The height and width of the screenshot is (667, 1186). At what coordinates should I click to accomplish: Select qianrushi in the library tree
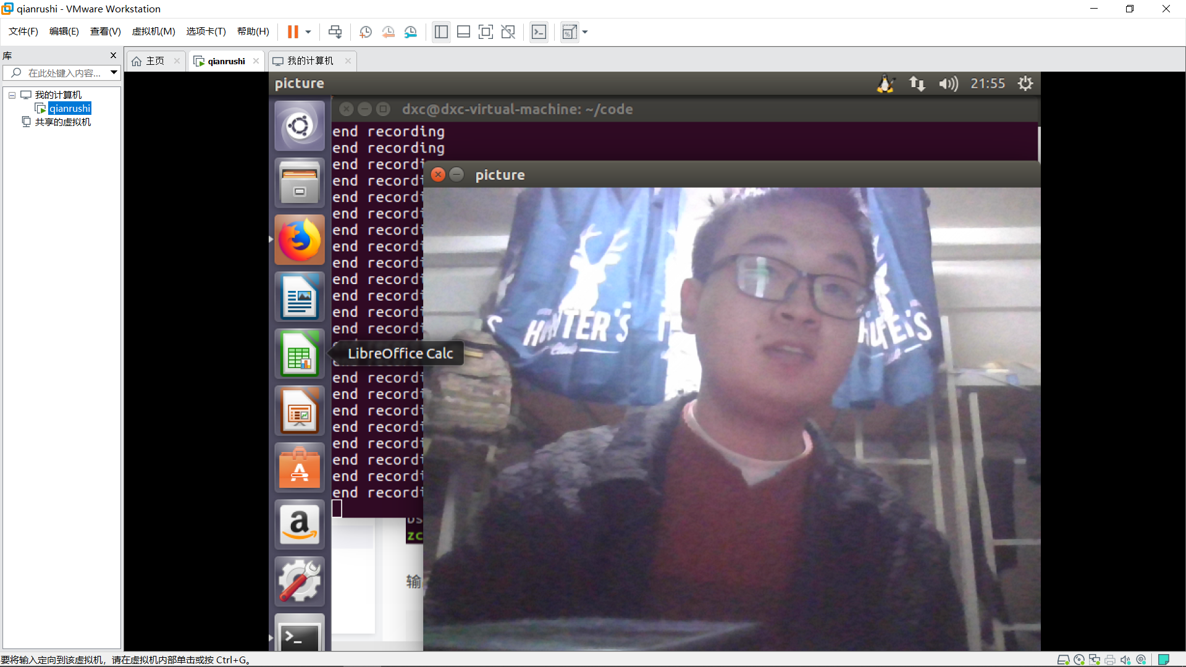[x=70, y=109]
